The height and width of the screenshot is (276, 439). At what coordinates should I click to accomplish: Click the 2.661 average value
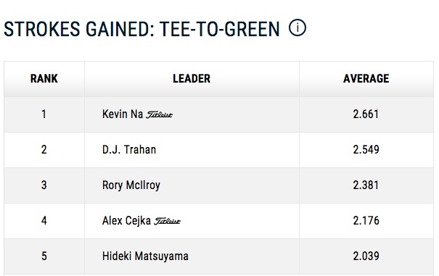coord(366,114)
